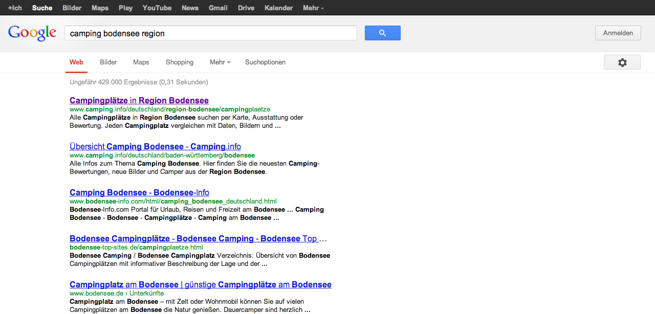This screenshot has height=314, width=655.
Task: Click into the search query input field
Action: tap(210, 33)
